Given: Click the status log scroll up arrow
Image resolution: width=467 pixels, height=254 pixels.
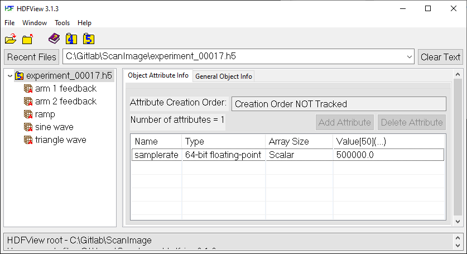Looking at the screenshot, I should pos(458,238).
